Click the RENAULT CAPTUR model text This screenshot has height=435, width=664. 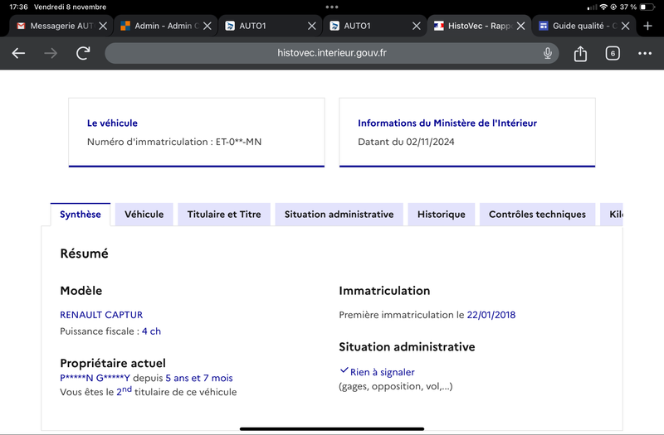point(101,315)
